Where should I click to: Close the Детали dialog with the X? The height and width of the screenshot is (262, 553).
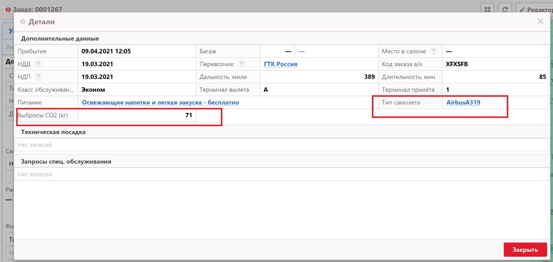[540, 21]
